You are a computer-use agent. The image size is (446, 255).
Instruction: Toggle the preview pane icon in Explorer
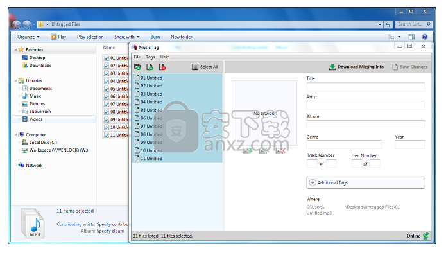(411, 37)
